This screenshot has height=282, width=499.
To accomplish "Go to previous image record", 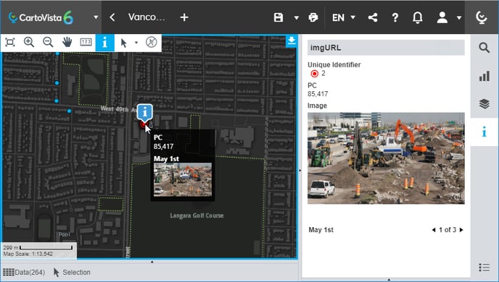I will click(434, 230).
